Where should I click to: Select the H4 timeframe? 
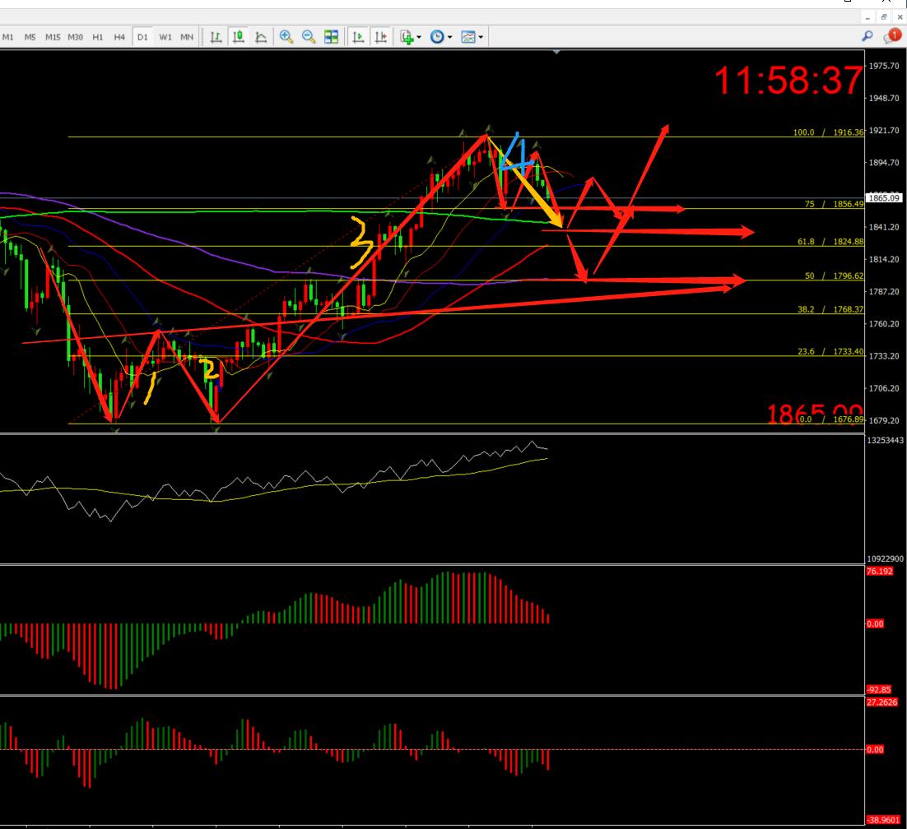click(x=119, y=37)
